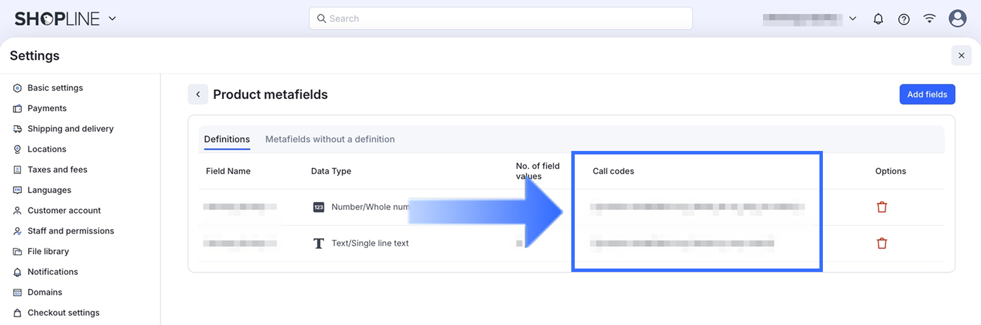Click the Payments sidebar icon
Viewport: 981px width, 325px height.
coord(17,108)
